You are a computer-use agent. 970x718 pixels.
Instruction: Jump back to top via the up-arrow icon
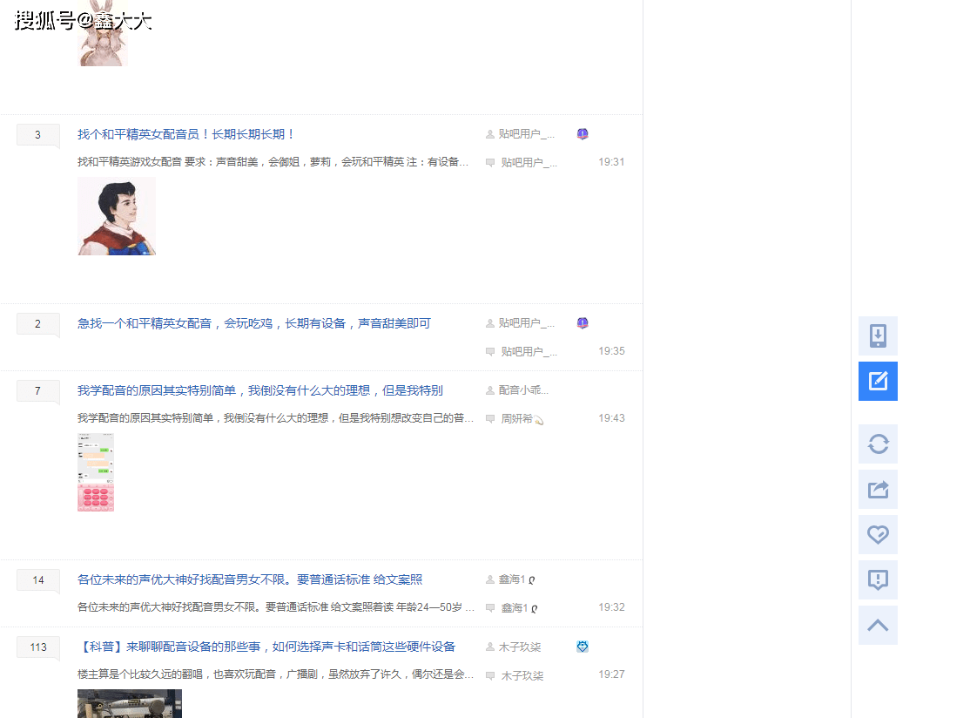click(x=878, y=625)
